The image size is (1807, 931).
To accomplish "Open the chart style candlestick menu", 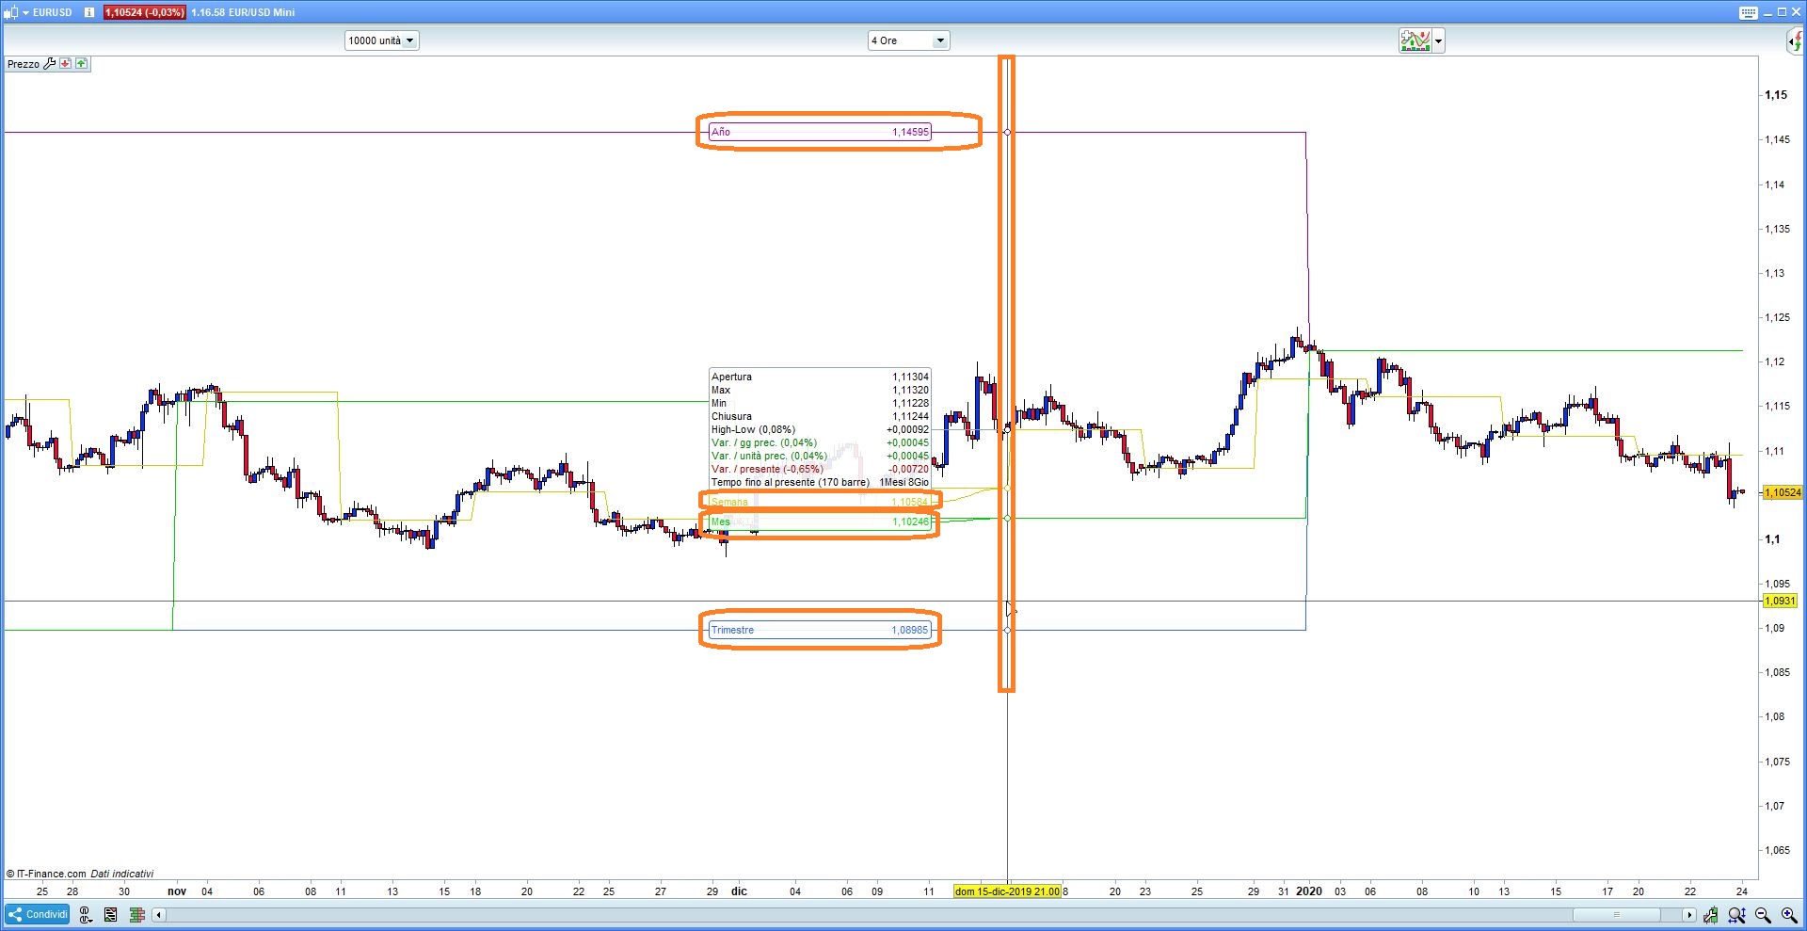I will pos(14,12).
